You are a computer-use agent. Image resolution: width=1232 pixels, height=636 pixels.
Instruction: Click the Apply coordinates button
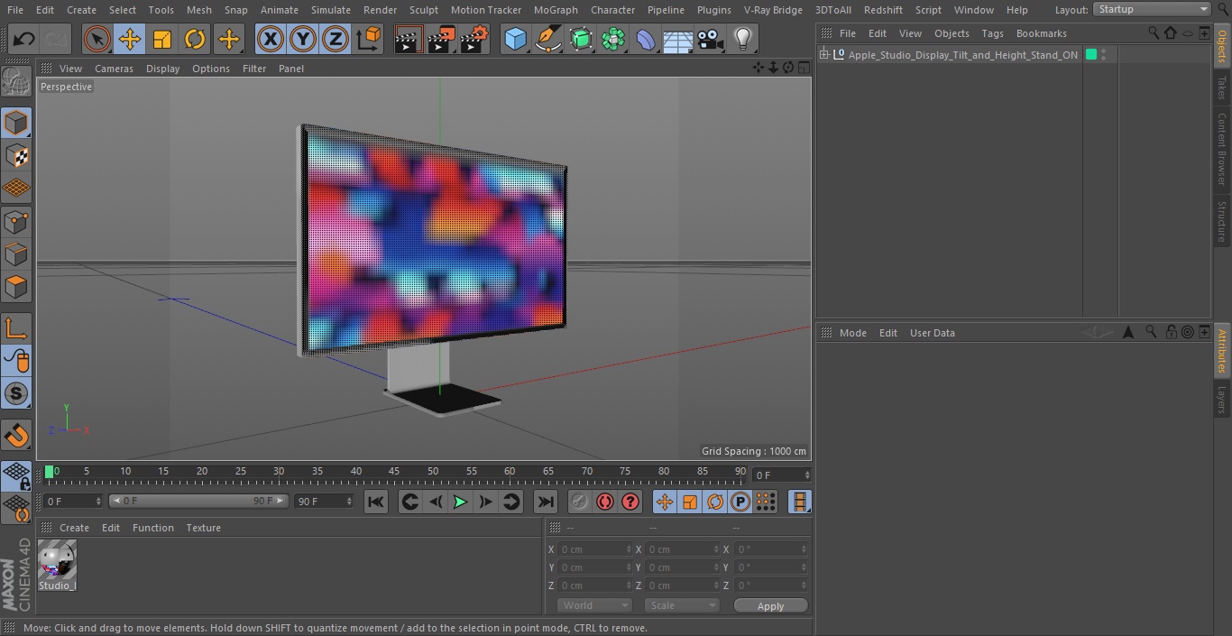click(770, 606)
